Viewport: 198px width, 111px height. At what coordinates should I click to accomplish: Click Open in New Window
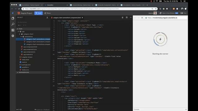pos(169,13)
